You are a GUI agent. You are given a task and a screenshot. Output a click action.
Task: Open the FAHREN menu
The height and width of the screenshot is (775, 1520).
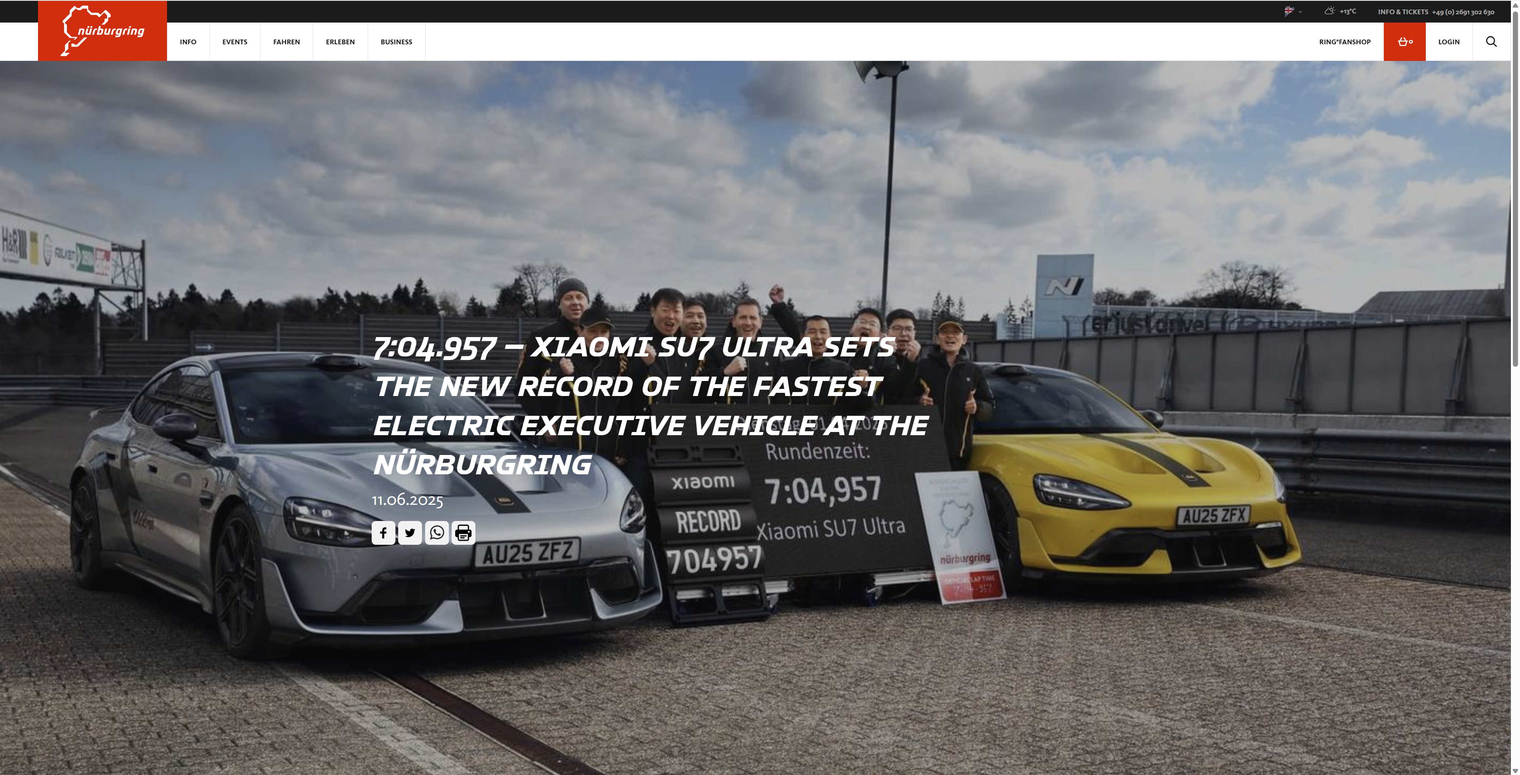pos(286,42)
